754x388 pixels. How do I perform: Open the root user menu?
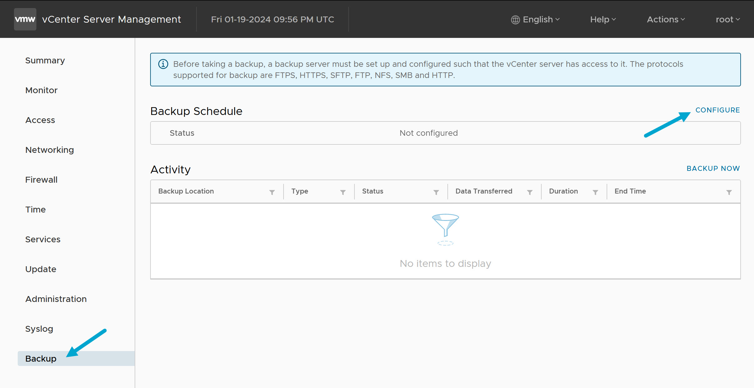pyautogui.click(x=728, y=19)
